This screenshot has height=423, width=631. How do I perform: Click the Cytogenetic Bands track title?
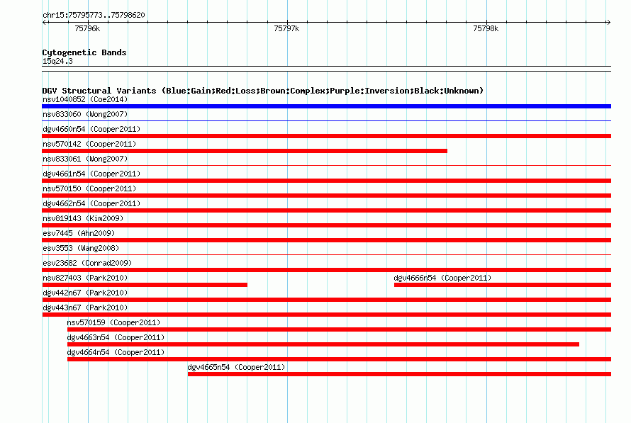[x=84, y=52]
